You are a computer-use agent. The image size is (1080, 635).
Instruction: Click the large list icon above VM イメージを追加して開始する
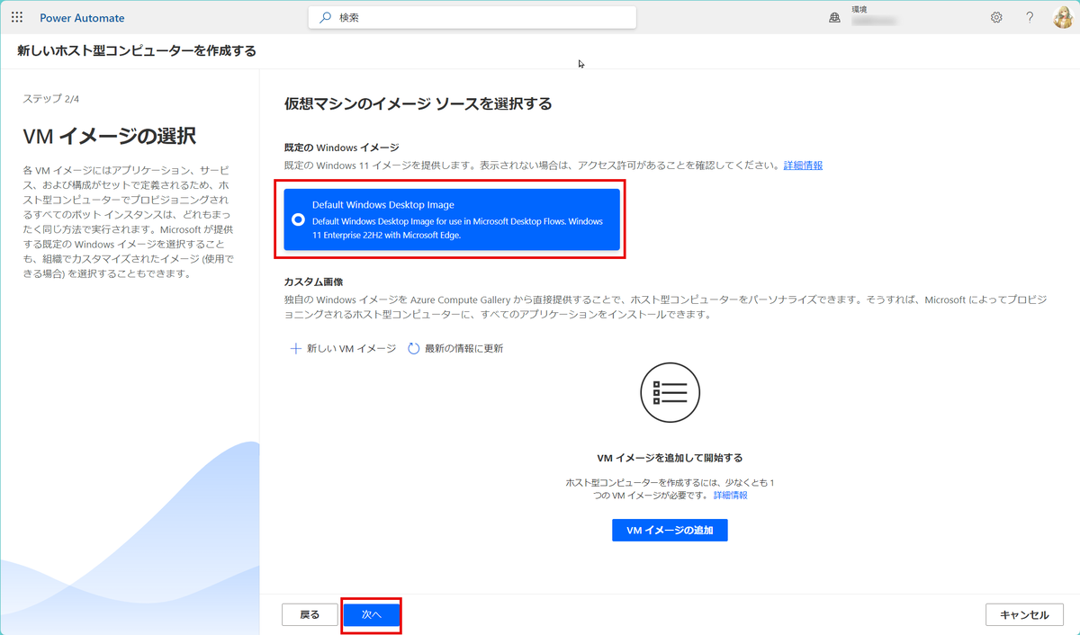coord(670,392)
